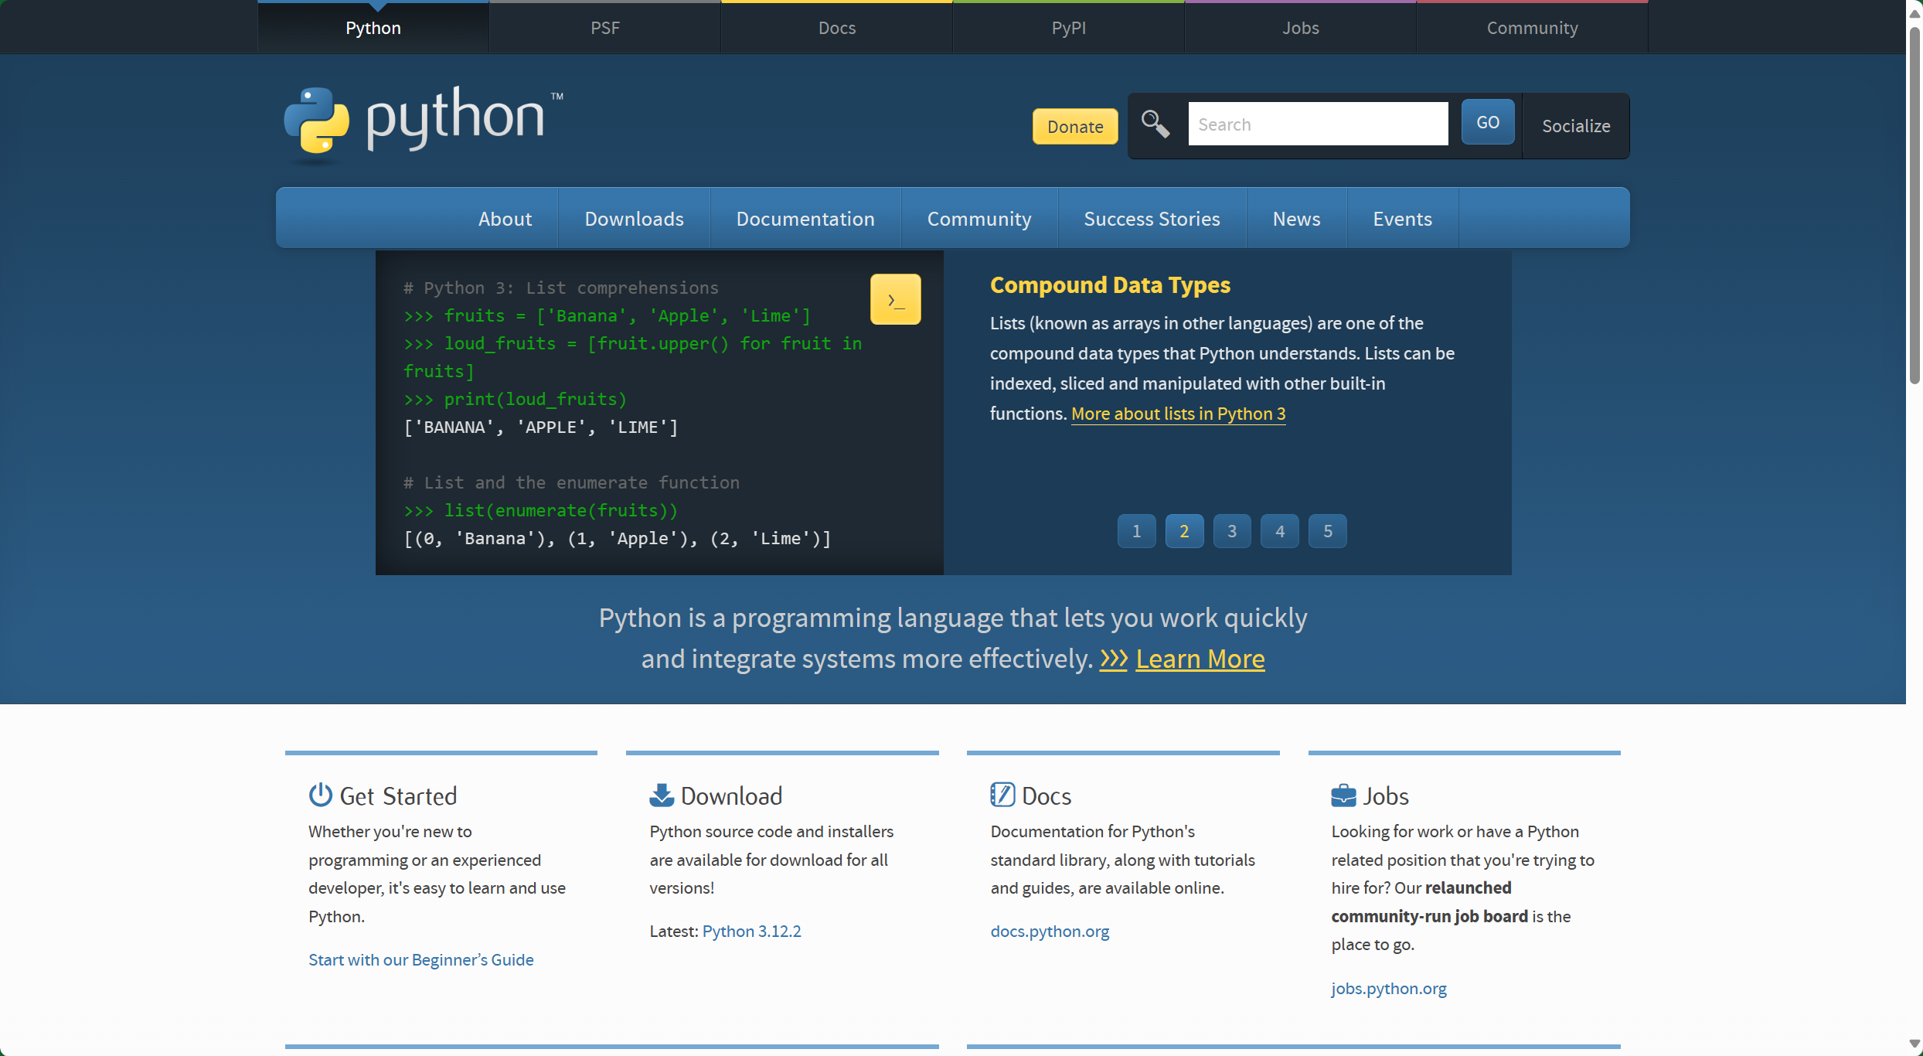Click the Download arrow icon
This screenshot has width=1923, height=1056.
pos(662,795)
